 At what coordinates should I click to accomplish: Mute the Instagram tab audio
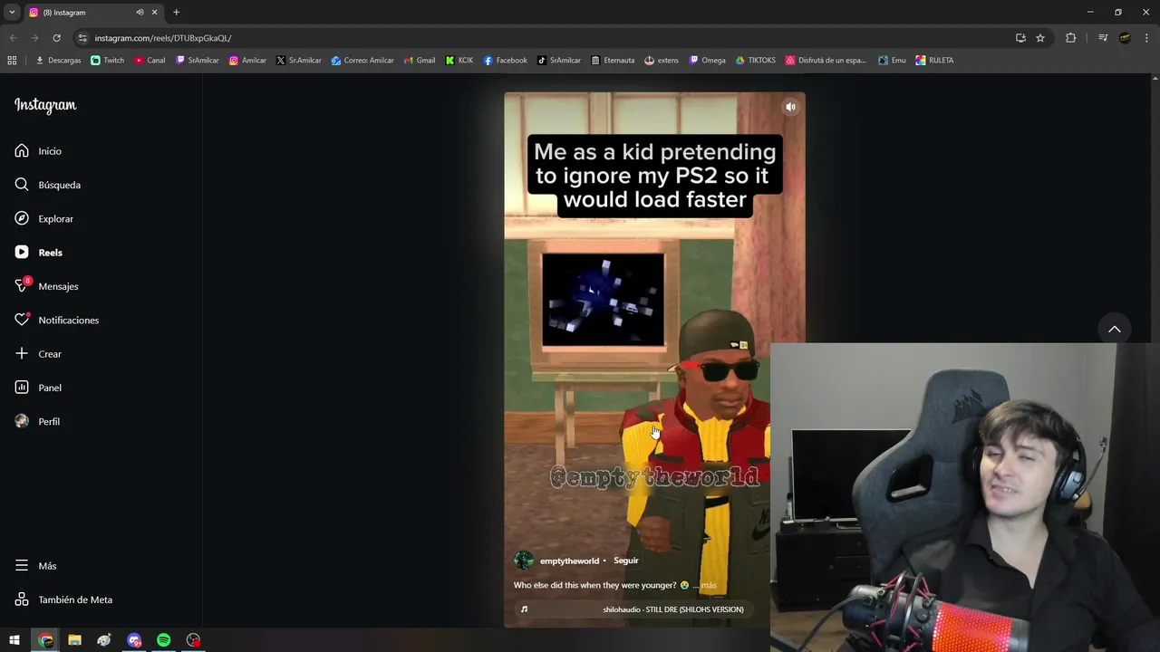click(140, 13)
